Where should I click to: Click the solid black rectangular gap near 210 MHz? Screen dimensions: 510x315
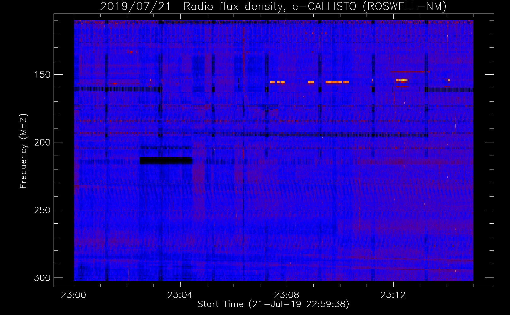click(x=166, y=160)
